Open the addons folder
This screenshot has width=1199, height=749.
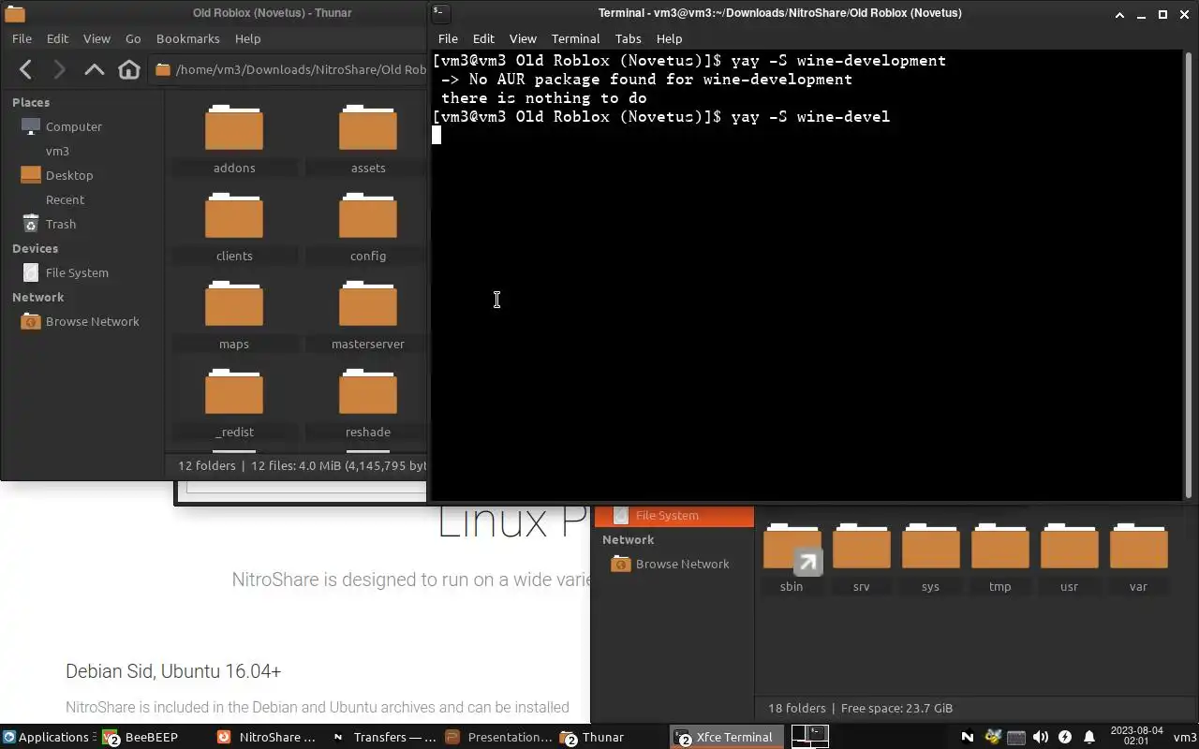click(234, 139)
